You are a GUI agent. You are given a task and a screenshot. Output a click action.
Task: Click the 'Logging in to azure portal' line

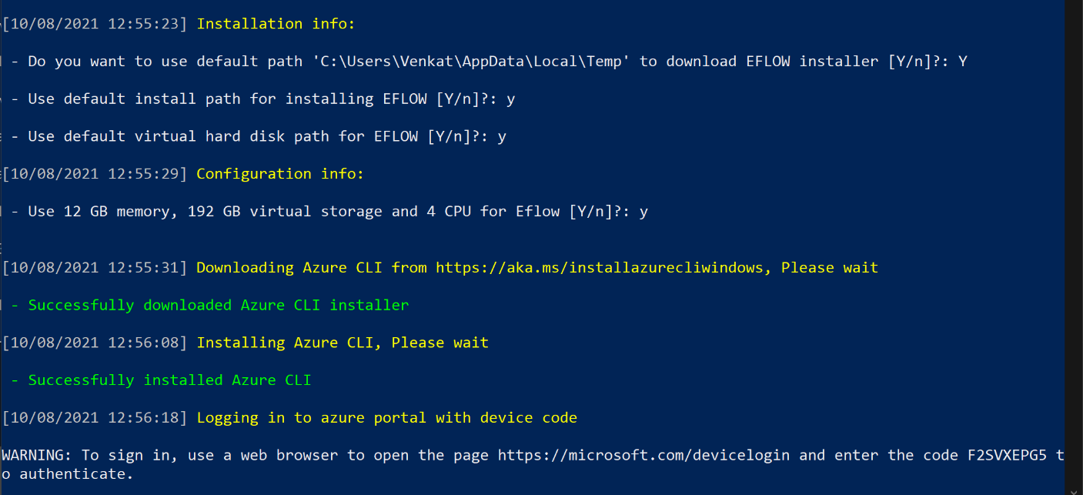click(386, 417)
